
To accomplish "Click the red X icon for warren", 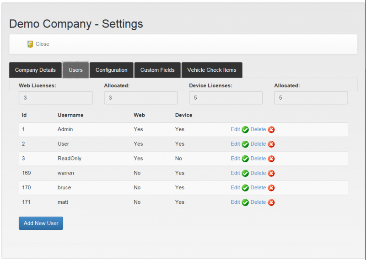I will [x=271, y=173].
